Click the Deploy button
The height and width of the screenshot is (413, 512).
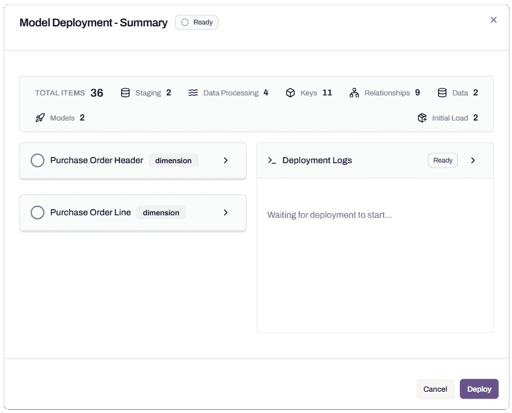click(x=479, y=389)
